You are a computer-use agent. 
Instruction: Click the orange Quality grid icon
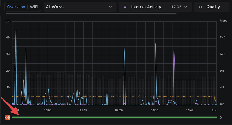click(x=200, y=7)
